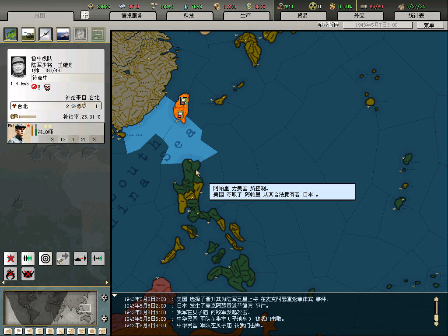Select the southern Taiwan unit counter
This screenshot has width=448, height=336.
coord(180,115)
